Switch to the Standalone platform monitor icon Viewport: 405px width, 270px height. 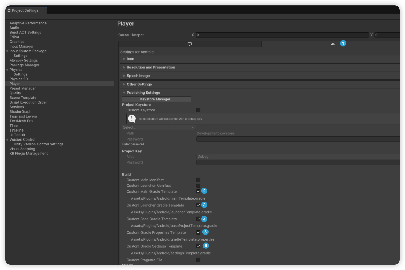coord(190,44)
